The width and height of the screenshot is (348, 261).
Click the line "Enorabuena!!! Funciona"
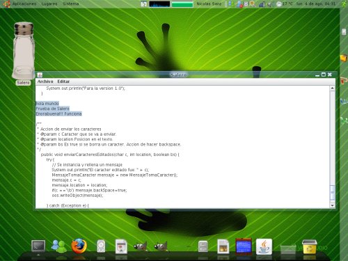58,113
